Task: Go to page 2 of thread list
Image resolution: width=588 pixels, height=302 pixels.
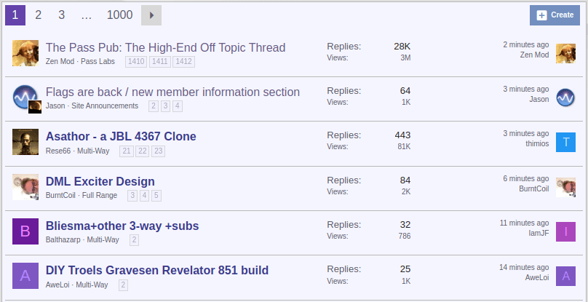Action: [x=39, y=15]
